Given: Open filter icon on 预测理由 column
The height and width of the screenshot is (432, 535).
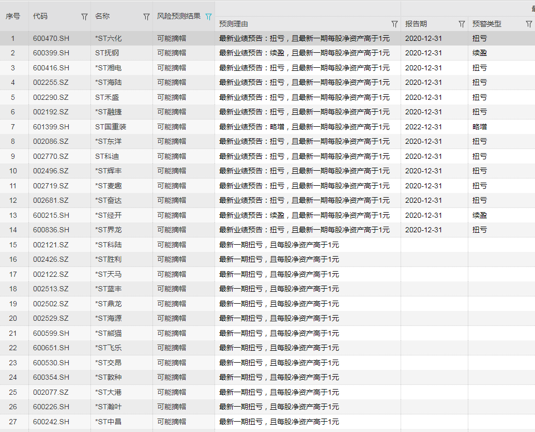Looking at the screenshot, I should click(394, 24).
